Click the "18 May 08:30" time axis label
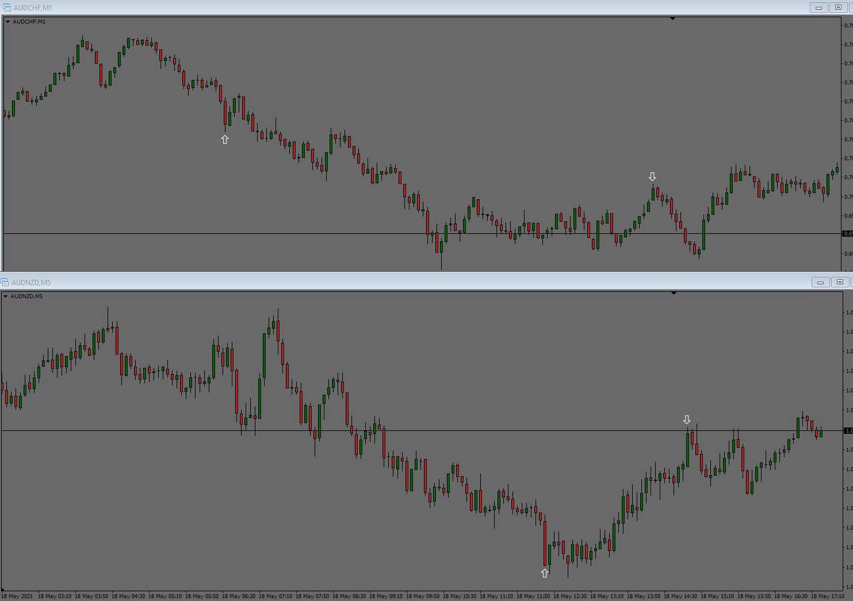The width and height of the screenshot is (853, 601). coord(349,596)
